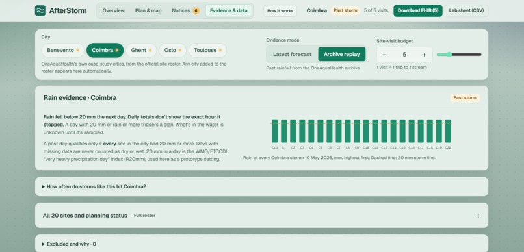
Task: Select the Evidence & data tab
Action: [229, 10]
